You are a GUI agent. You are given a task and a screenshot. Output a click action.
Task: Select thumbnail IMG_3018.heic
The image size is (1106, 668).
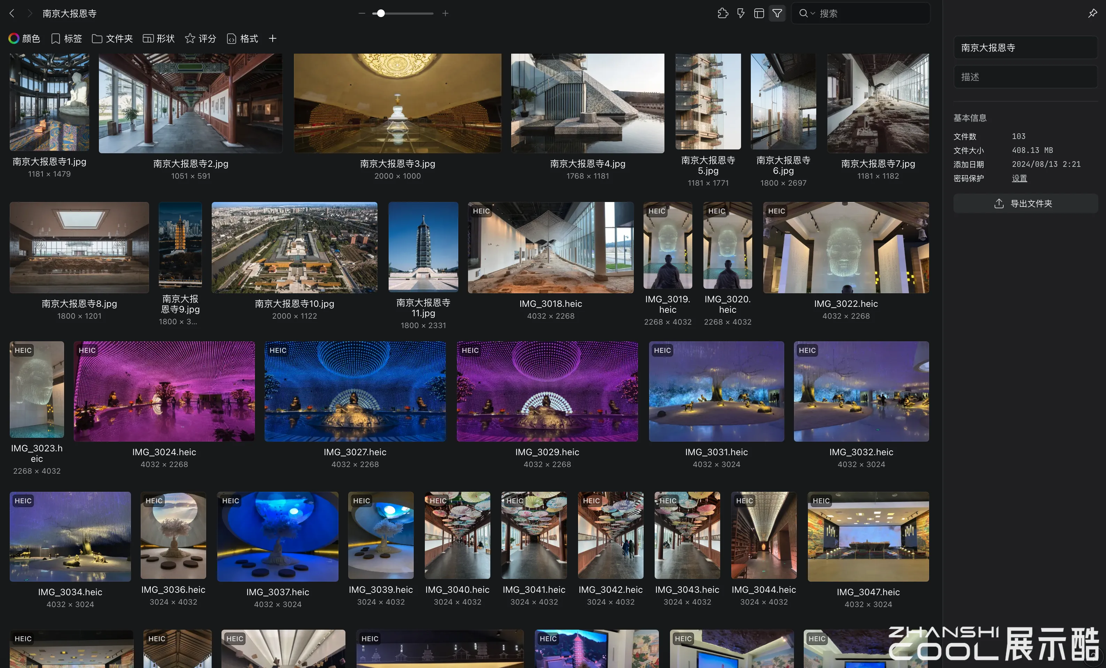click(x=551, y=247)
